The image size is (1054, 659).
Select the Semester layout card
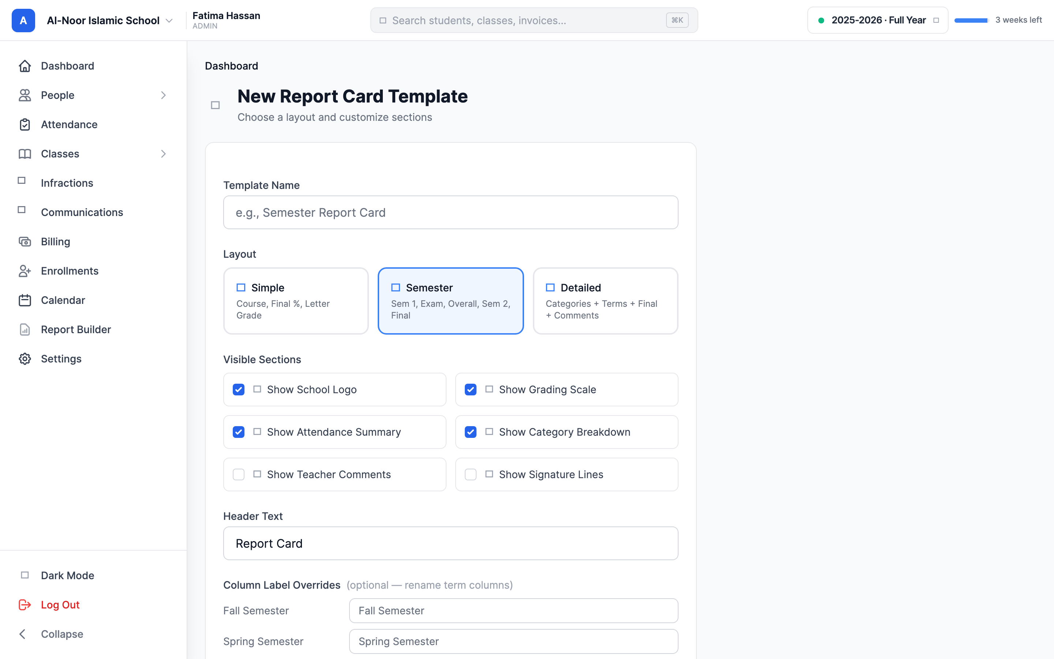451,301
